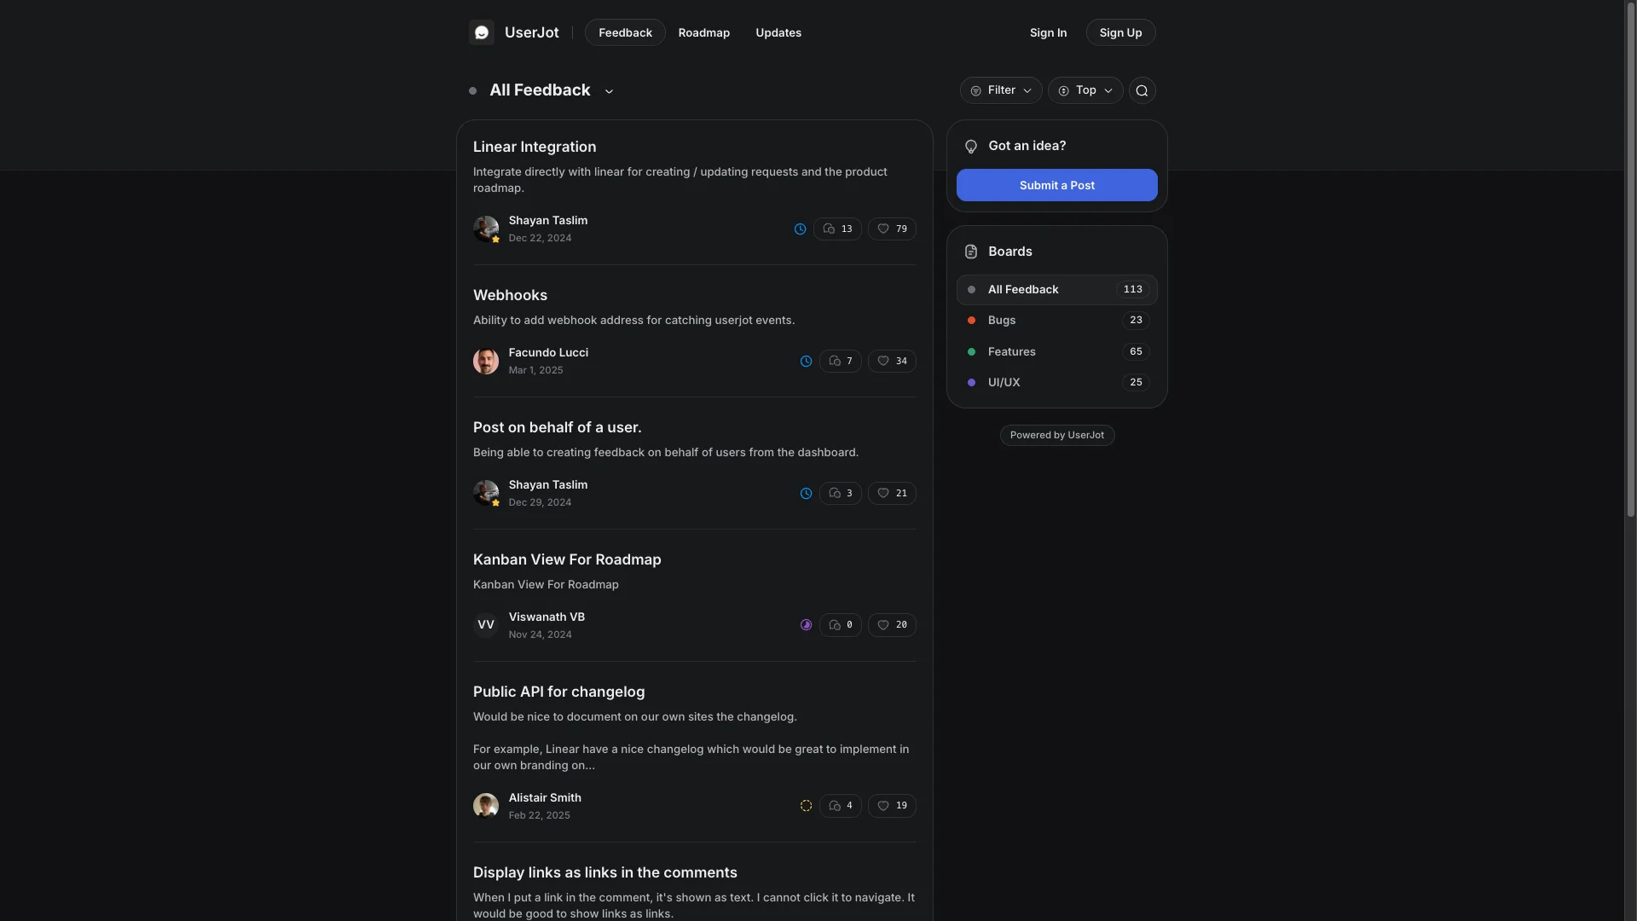
Task: Click the Boards panel icon beside the Boards heading
Action: (971, 251)
